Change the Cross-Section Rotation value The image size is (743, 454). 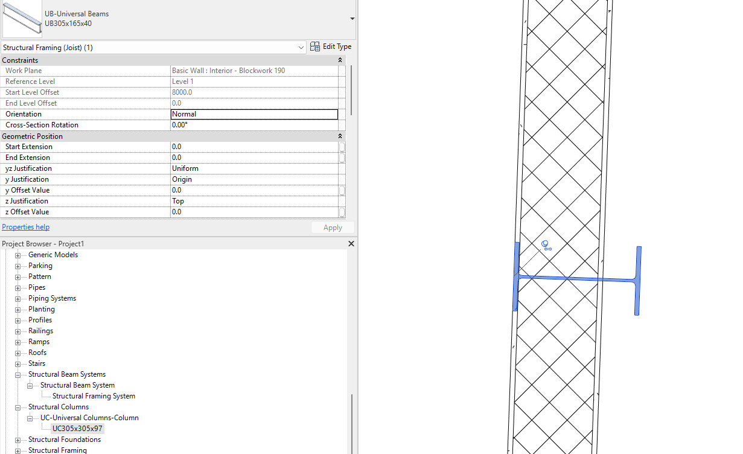[254, 124]
